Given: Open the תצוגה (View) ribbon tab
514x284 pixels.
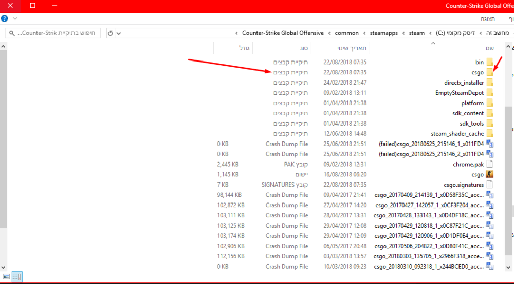Looking at the screenshot, I should click(487, 18).
